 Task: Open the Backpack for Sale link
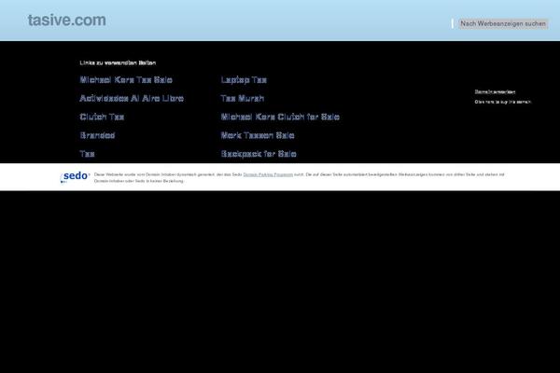coord(259,154)
